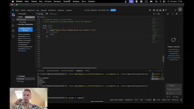Click the Download Git for Windows button
This screenshot has height=109, width=194.
[25, 30]
